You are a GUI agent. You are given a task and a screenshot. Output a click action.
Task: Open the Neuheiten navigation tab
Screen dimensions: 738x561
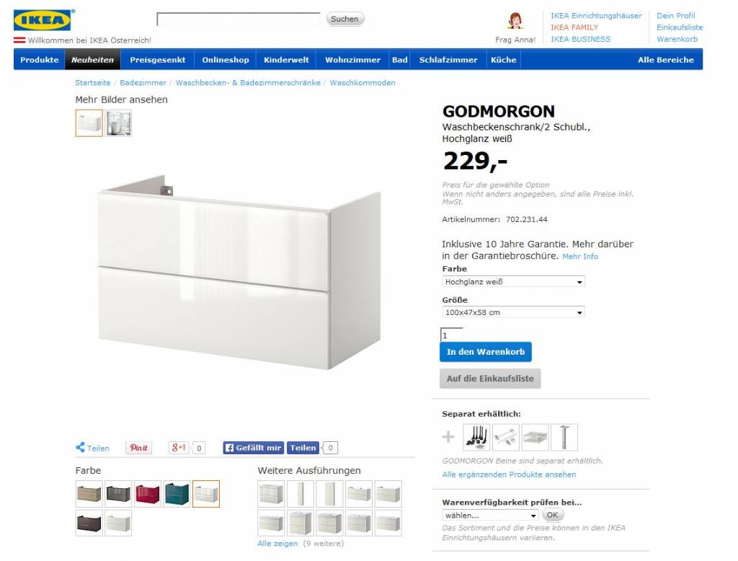point(93,60)
